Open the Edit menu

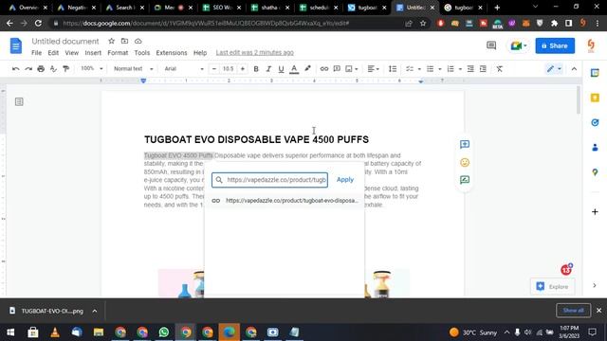[53, 53]
